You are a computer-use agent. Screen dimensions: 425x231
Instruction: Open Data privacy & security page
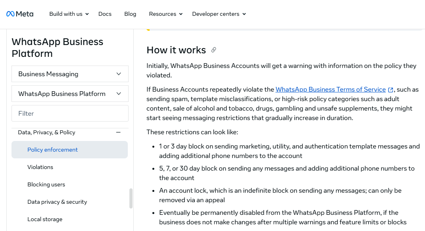point(57,202)
